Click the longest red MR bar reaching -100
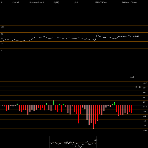 [93, 117]
